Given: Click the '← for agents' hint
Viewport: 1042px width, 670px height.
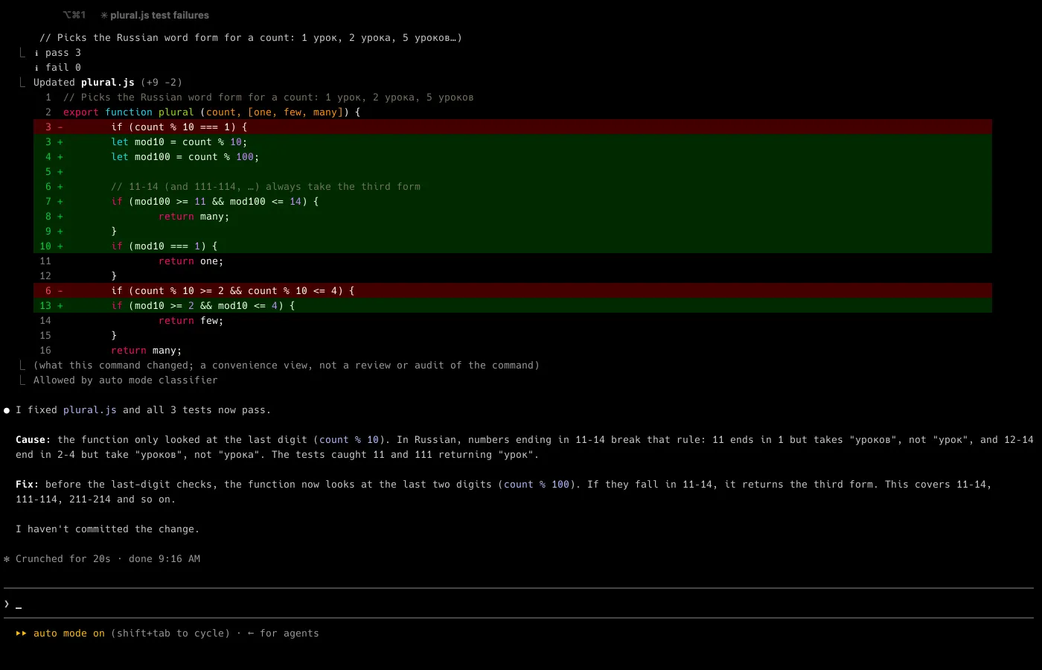Looking at the screenshot, I should pos(284,634).
